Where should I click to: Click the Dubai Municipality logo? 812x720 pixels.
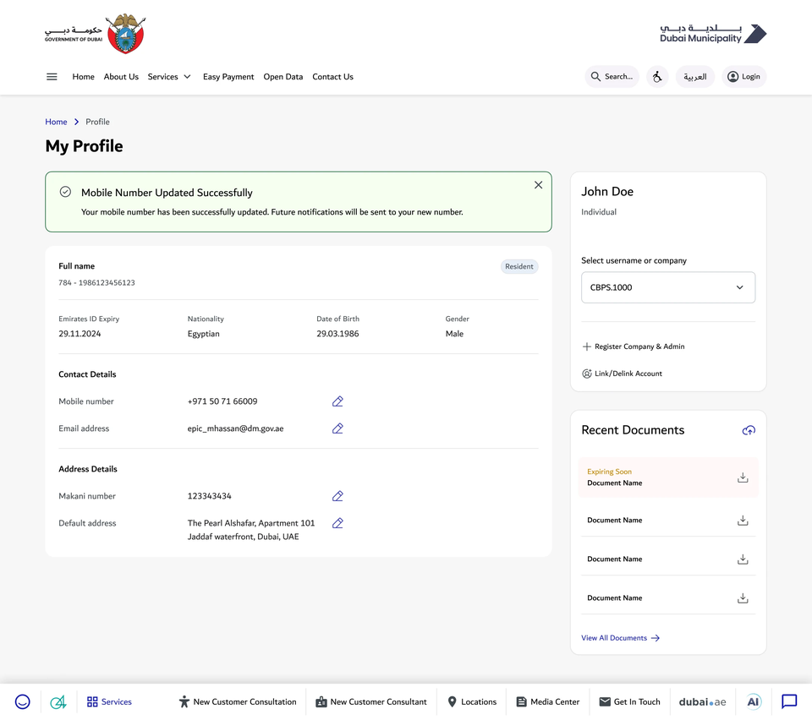tap(713, 34)
